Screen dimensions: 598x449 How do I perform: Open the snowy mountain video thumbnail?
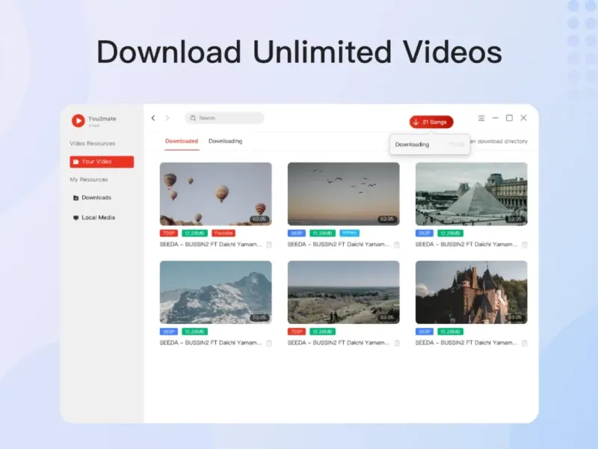click(x=216, y=293)
